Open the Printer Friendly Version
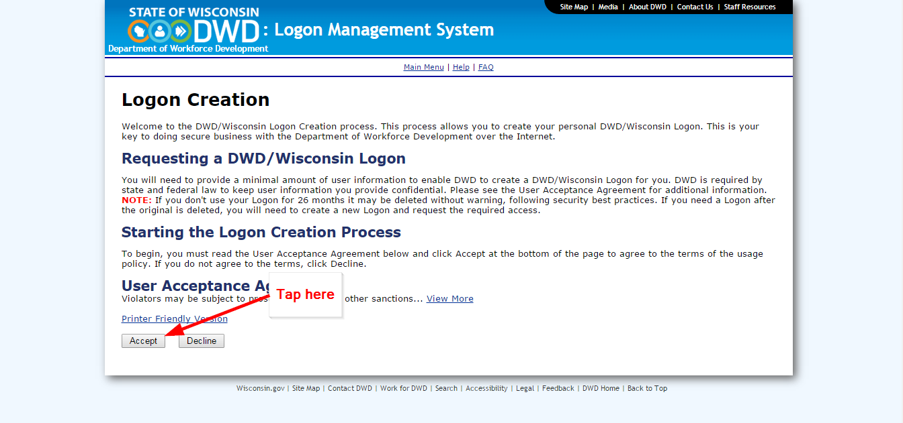Screen dimensions: 903x423 click(x=173, y=318)
